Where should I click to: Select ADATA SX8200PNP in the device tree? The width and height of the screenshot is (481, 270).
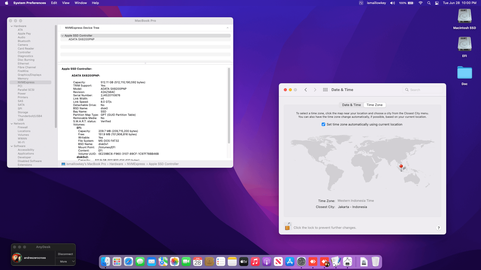pos(81,39)
